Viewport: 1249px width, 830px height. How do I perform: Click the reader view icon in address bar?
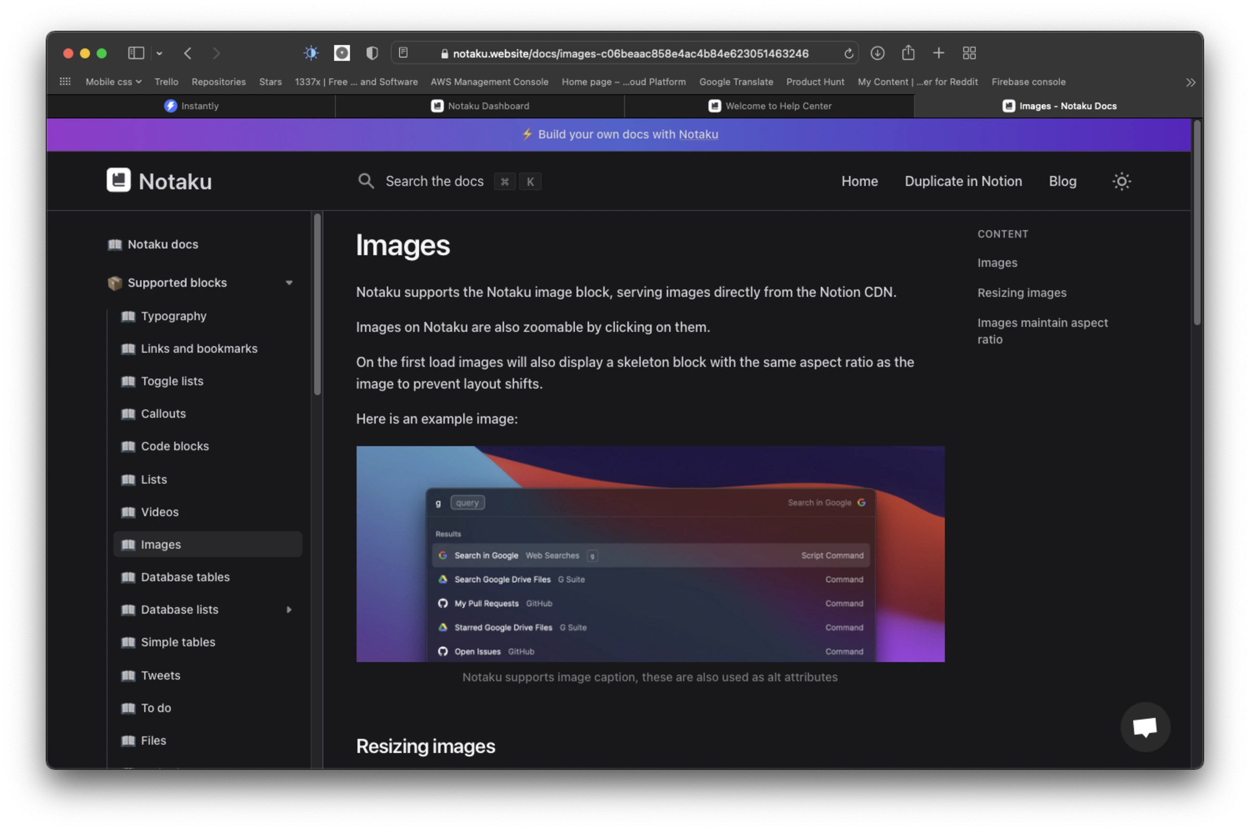tap(403, 53)
